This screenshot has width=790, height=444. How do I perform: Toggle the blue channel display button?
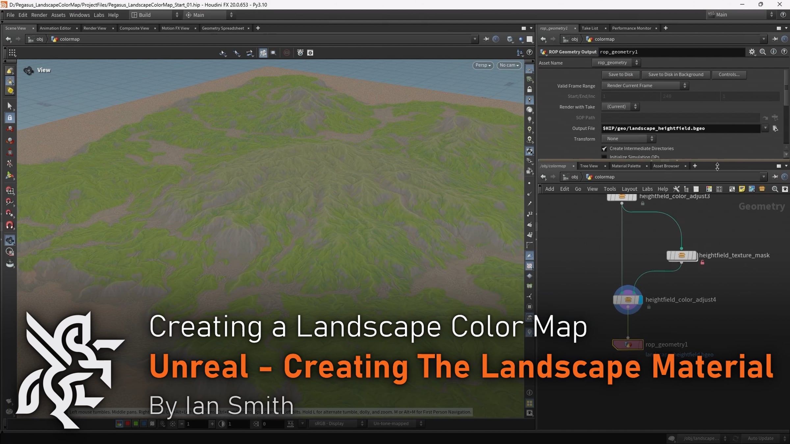coord(144,424)
